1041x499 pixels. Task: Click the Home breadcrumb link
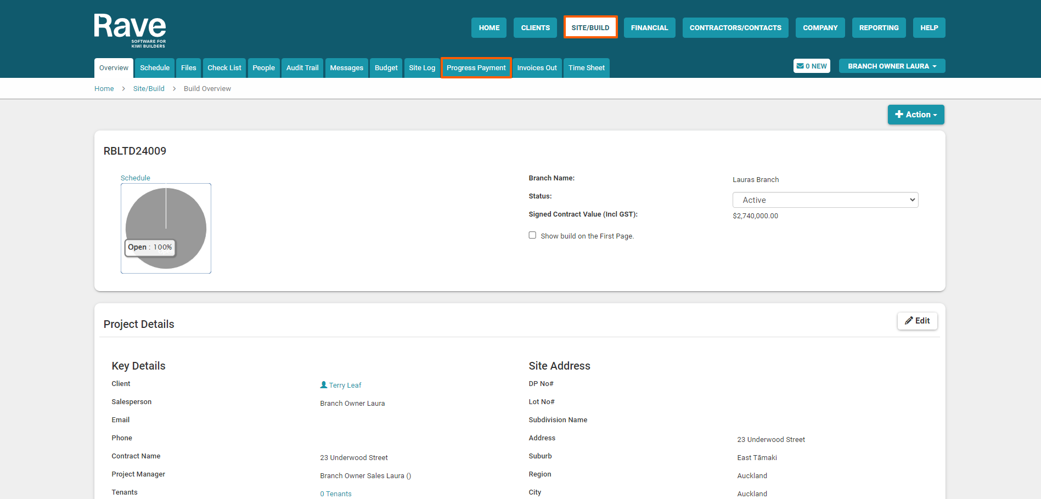[x=104, y=89]
